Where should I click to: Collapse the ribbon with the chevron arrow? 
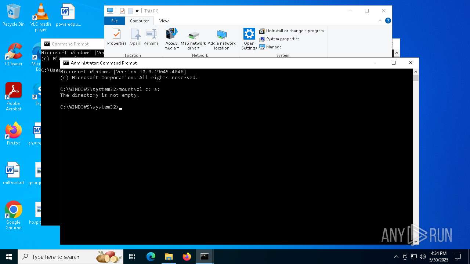pyautogui.click(x=380, y=21)
